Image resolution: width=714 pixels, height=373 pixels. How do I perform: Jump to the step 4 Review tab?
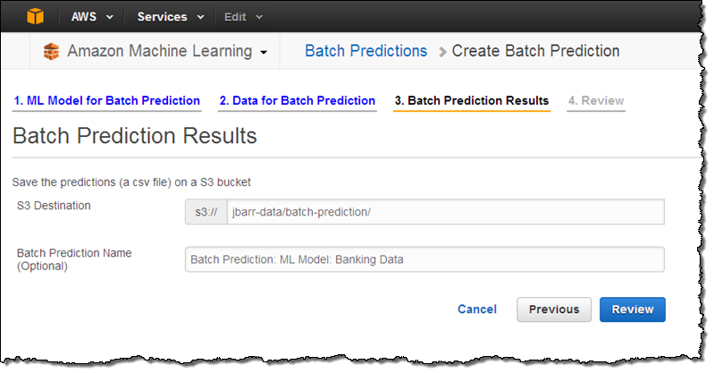pyautogui.click(x=595, y=100)
